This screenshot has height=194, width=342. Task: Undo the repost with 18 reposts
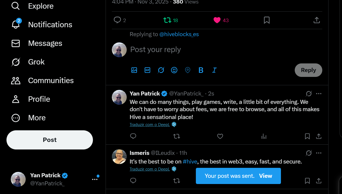pos(167,20)
